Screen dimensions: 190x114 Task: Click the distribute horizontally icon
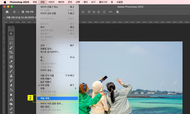tap(104, 12)
